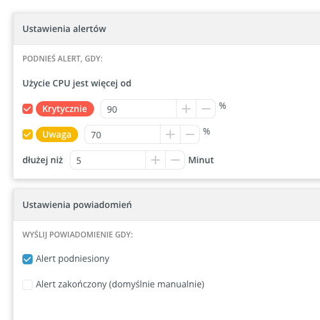Decrease the Uwaga threshold with minus icon
This screenshot has width=320, height=320.
[189, 134]
